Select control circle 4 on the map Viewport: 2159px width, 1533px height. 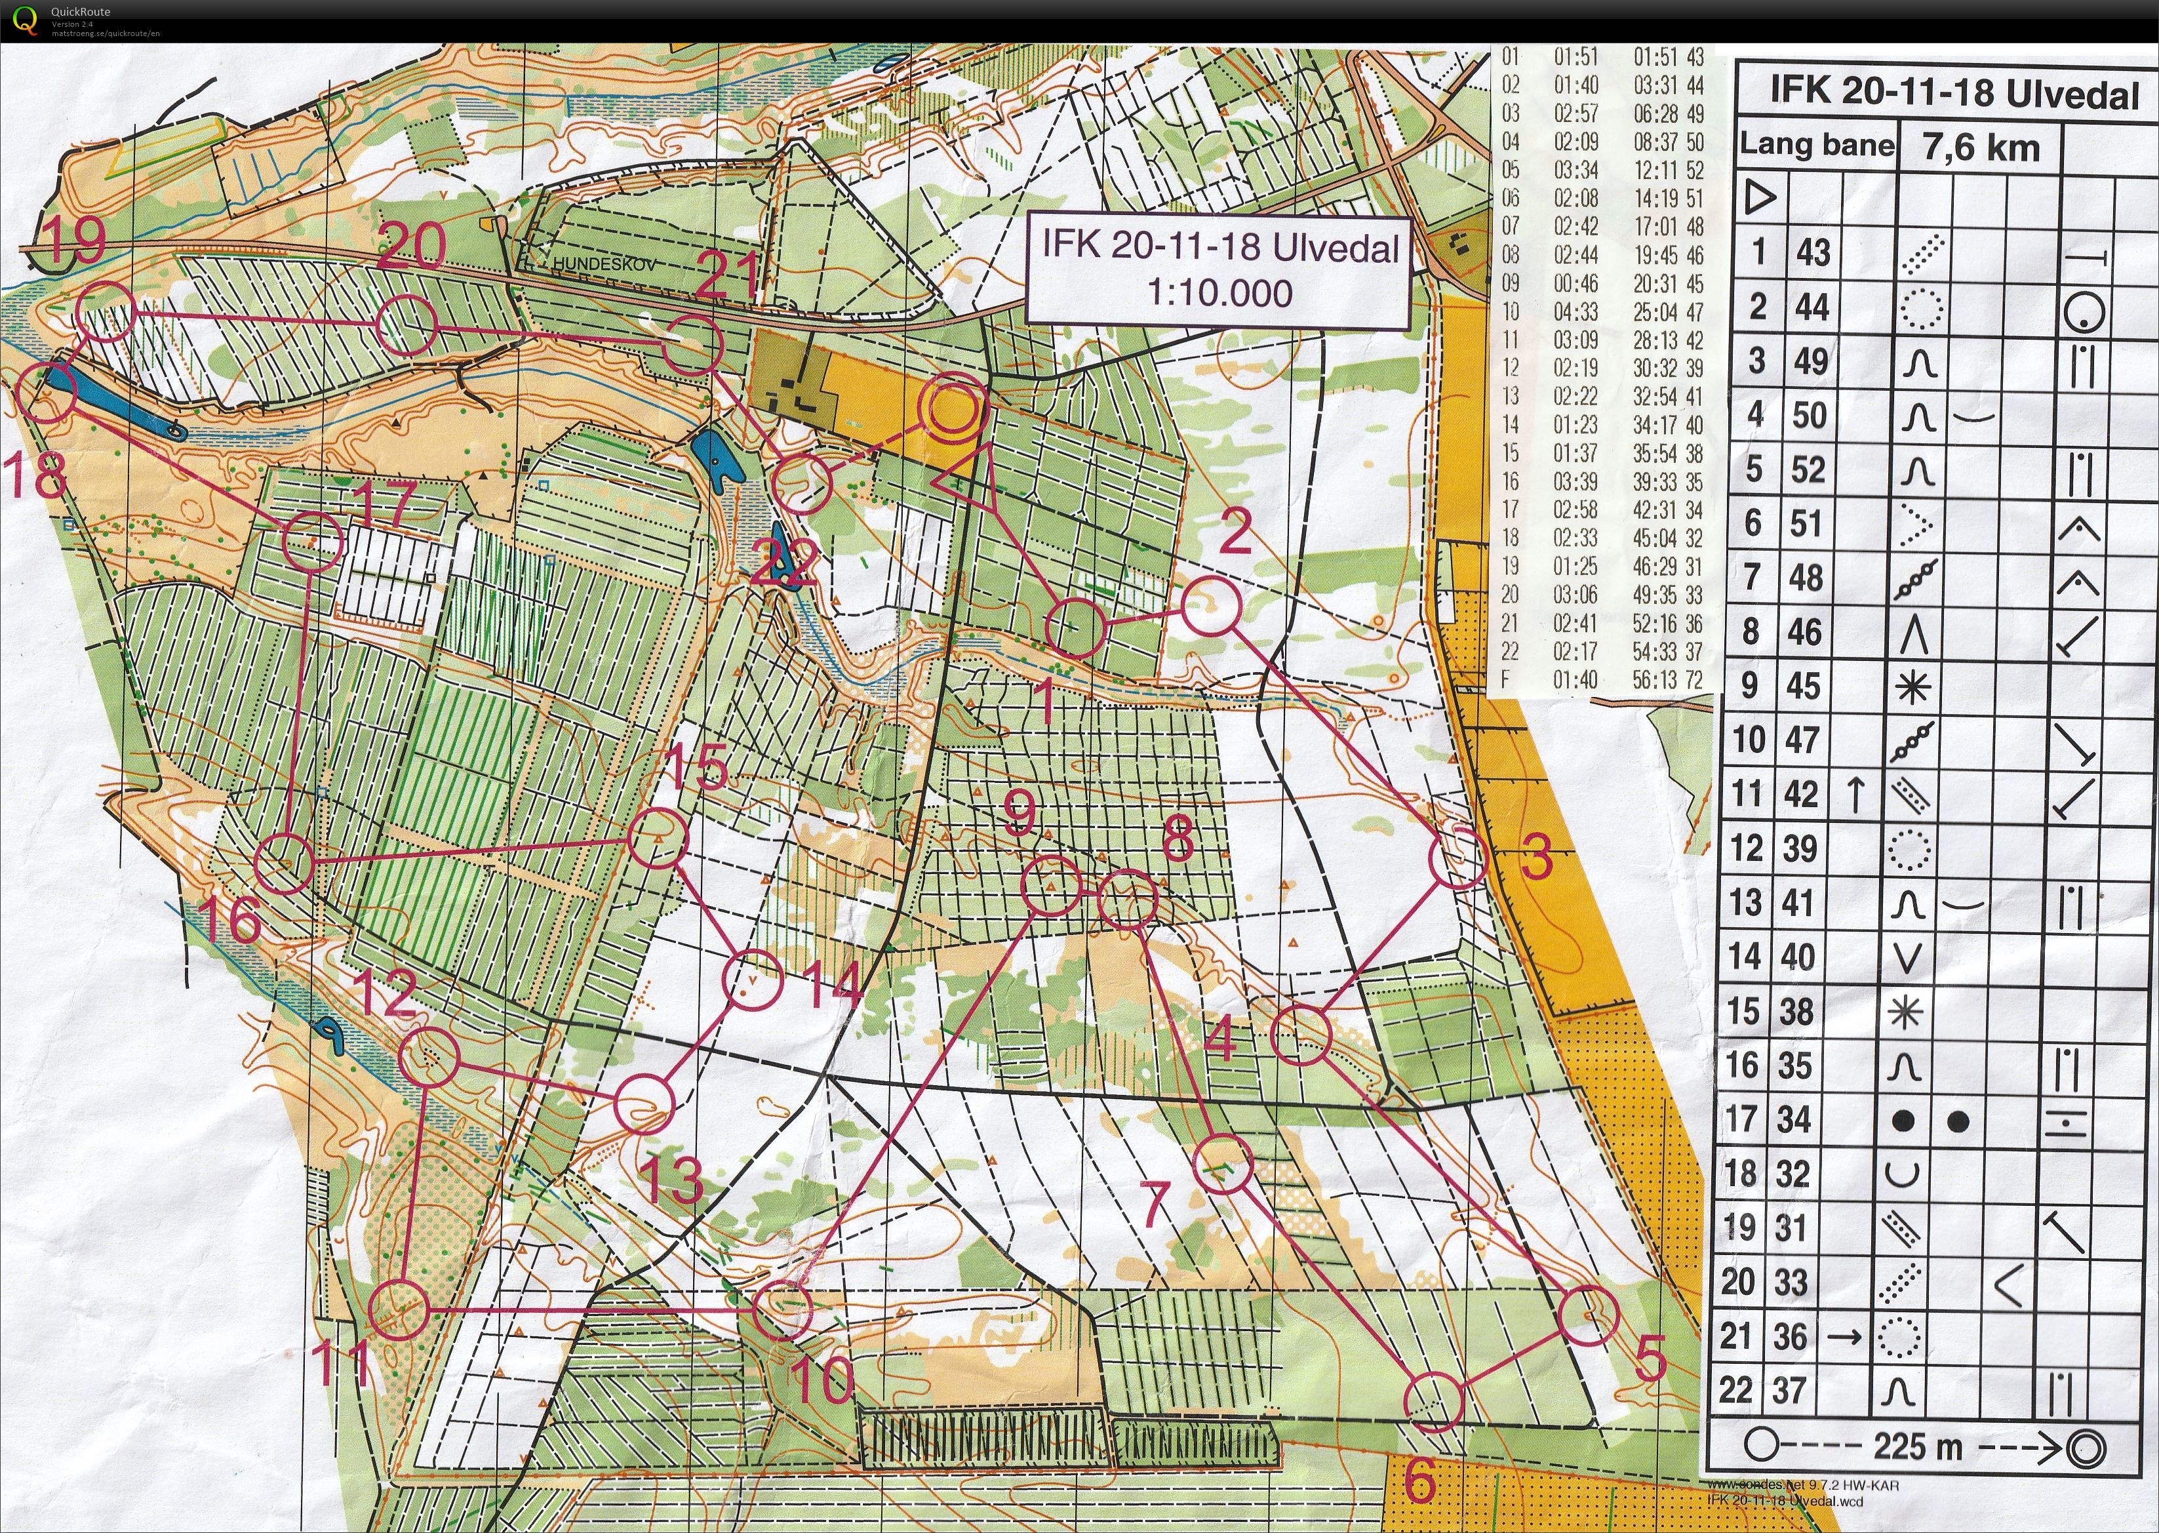click(1301, 1035)
